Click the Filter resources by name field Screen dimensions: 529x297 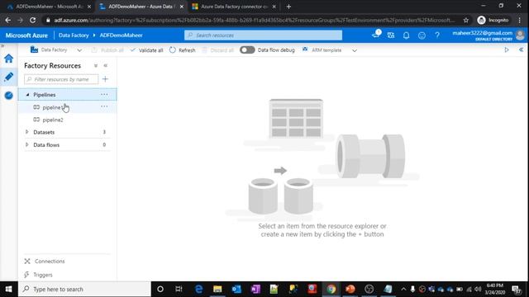click(61, 79)
